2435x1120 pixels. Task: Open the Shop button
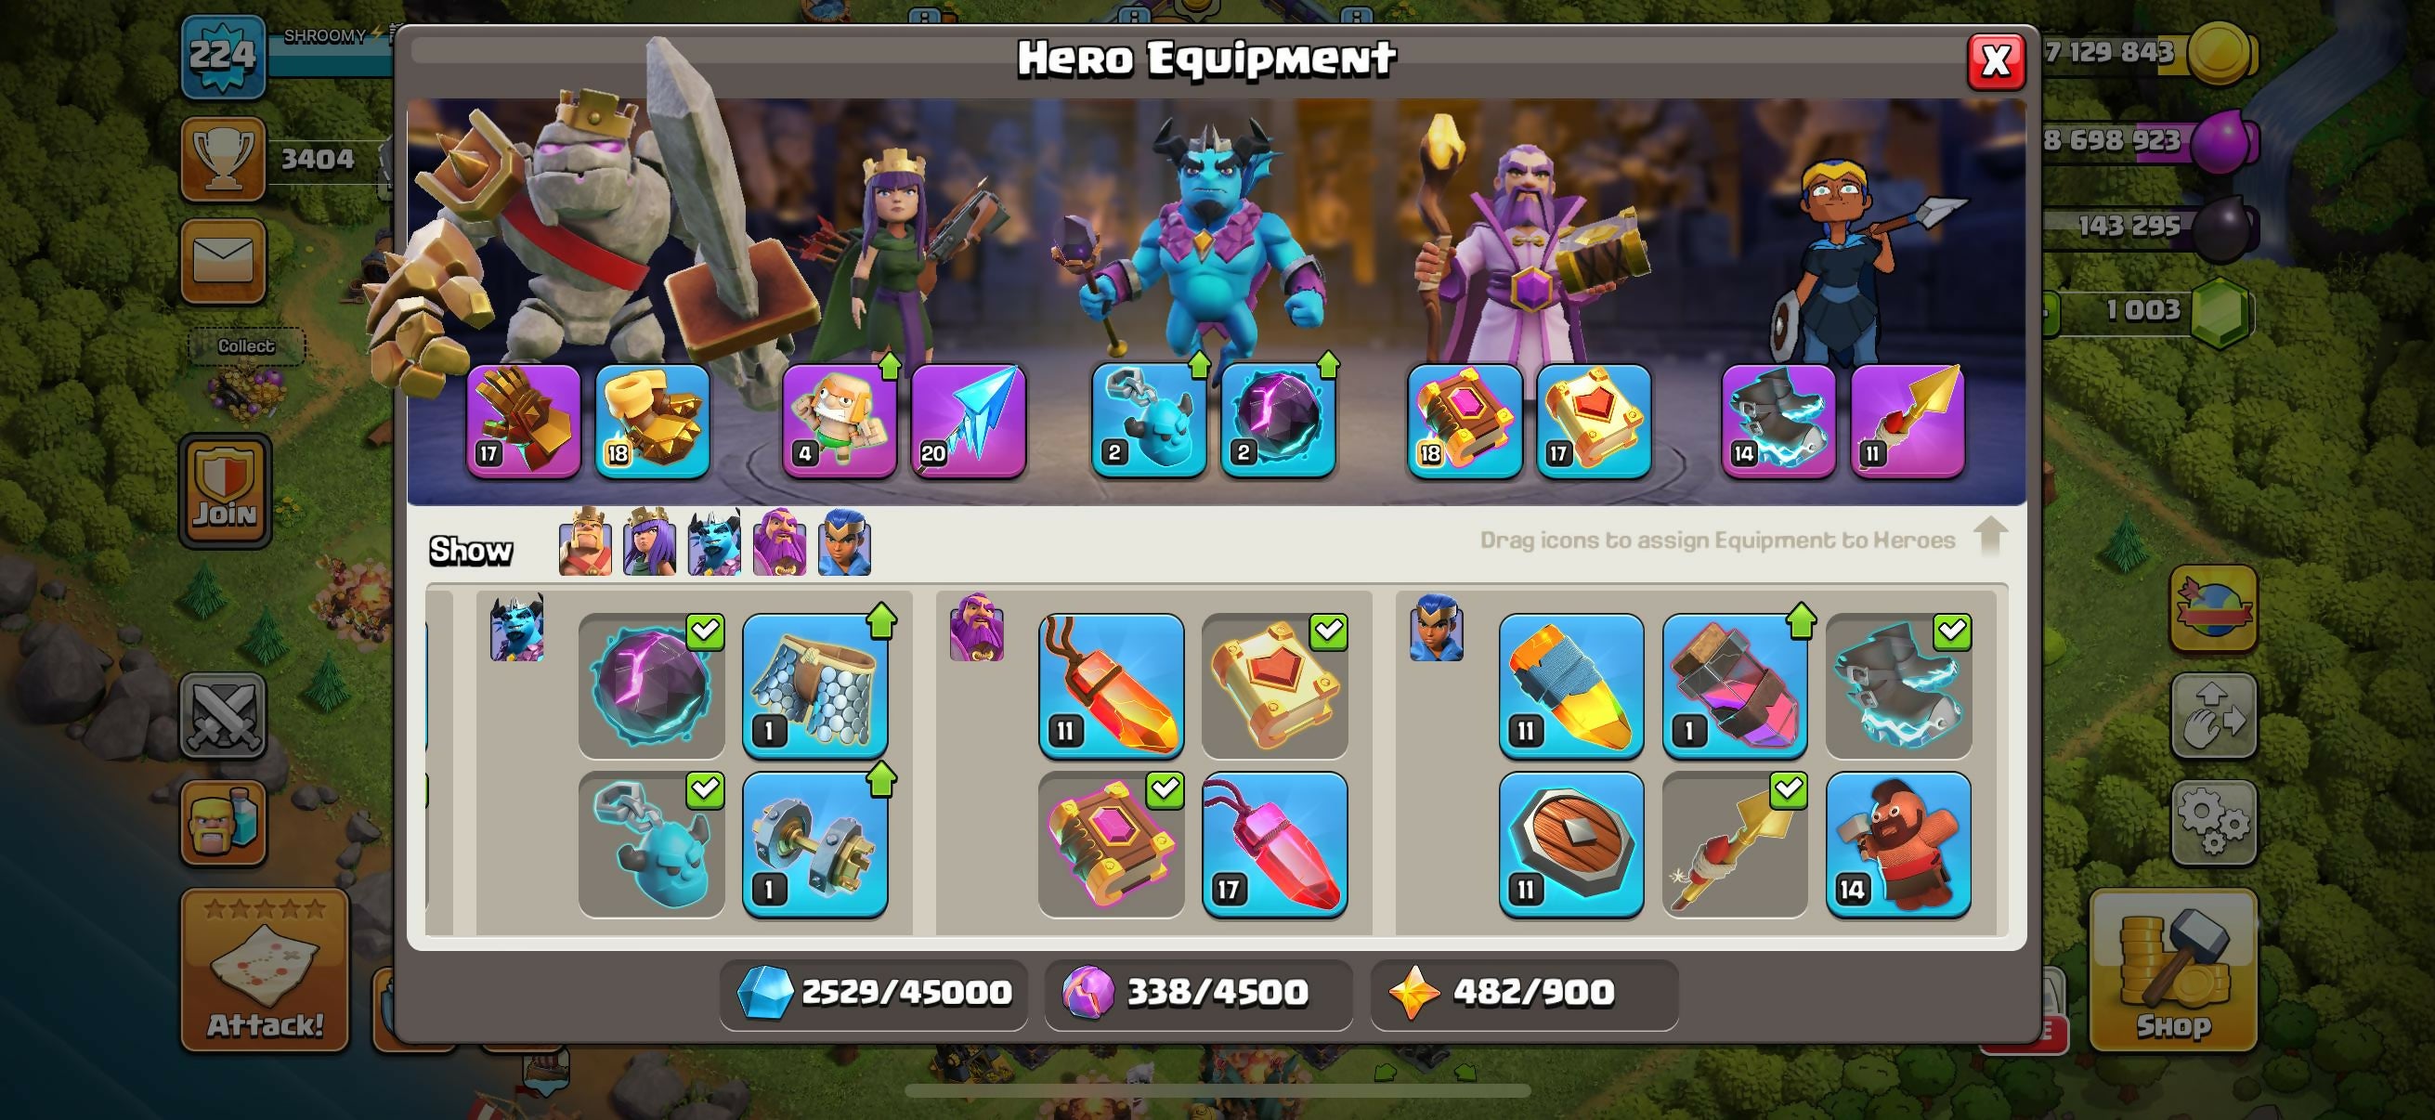click(x=2173, y=970)
